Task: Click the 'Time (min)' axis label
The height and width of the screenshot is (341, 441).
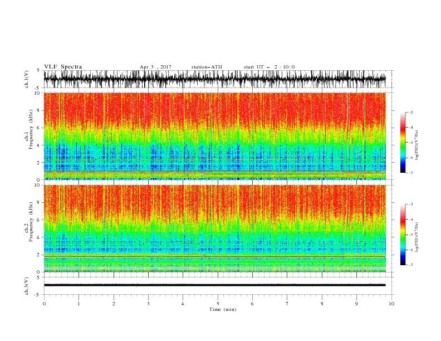Action: click(x=223, y=309)
